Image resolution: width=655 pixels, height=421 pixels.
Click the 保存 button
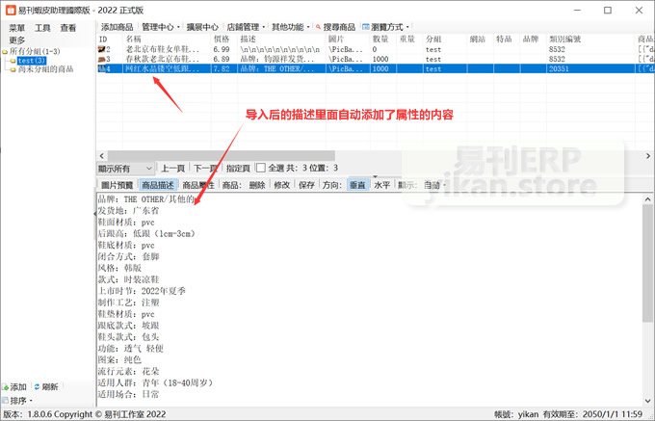pos(306,185)
